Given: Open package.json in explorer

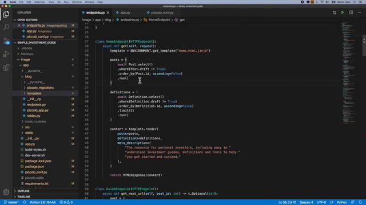Looking at the screenshot, I should 46,166.
